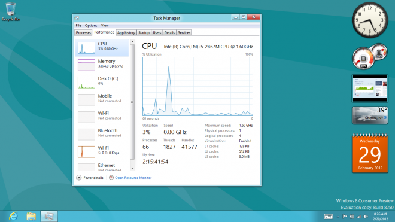
Task: Switch to the Performance tab
Action: pos(104,32)
